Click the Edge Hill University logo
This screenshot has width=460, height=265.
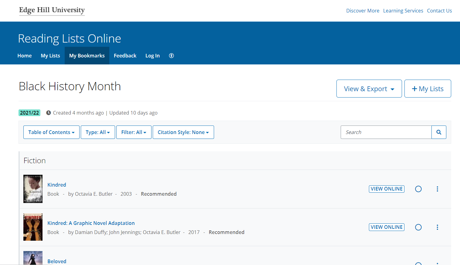[52, 10]
